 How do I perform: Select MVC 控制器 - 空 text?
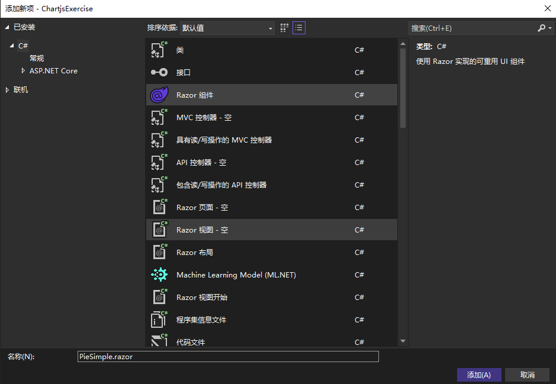[204, 117]
